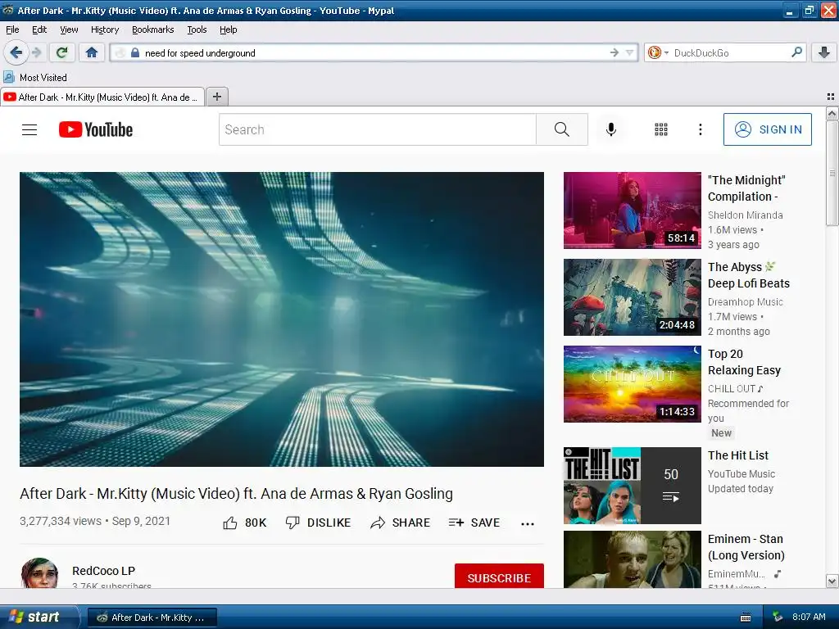
Task: Open DuckDuckGo search engine selector dropdown
Action: pos(658,52)
